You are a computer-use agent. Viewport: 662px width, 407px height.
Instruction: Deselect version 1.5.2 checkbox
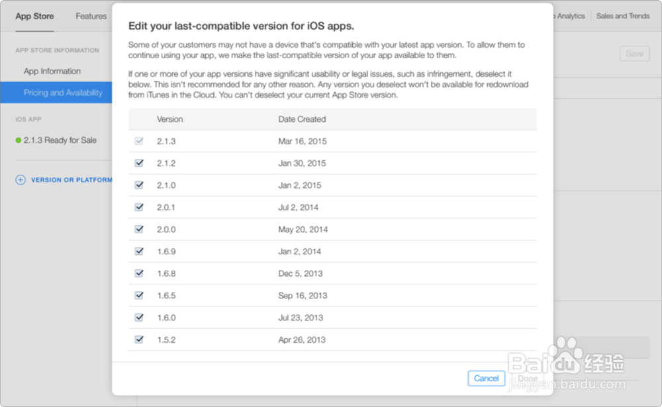click(x=139, y=339)
